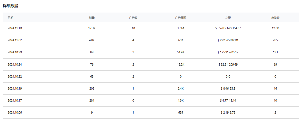Image resolution: width=302 pixels, height=120 pixels.
Task: Click the 销量 column header
Action: [92, 18]
